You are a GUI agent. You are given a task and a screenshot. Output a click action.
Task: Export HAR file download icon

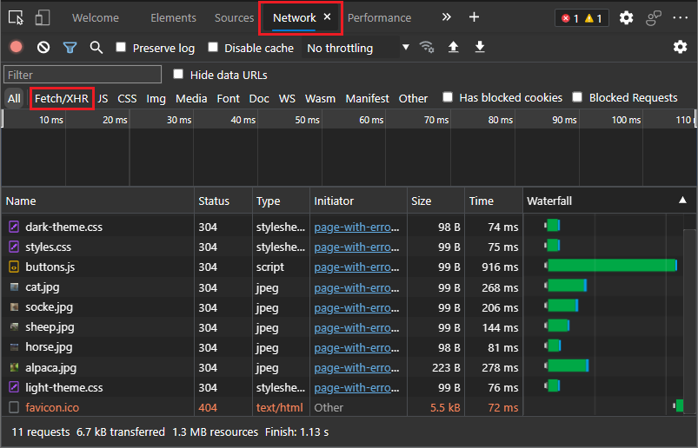pyautogui.click(x=480, y=47)
